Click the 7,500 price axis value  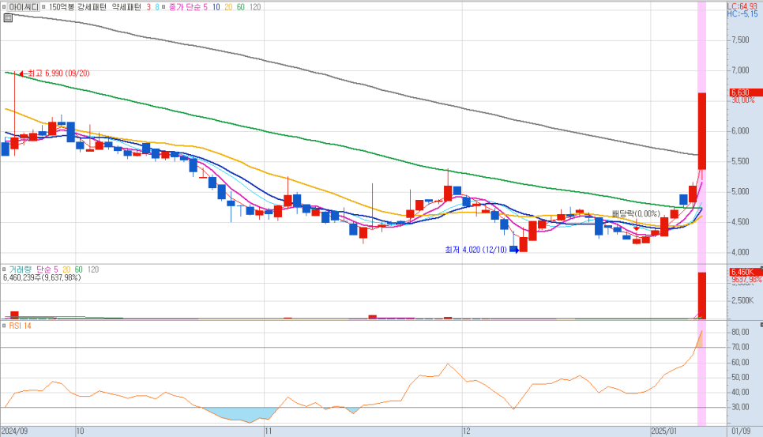pos(740,40)
